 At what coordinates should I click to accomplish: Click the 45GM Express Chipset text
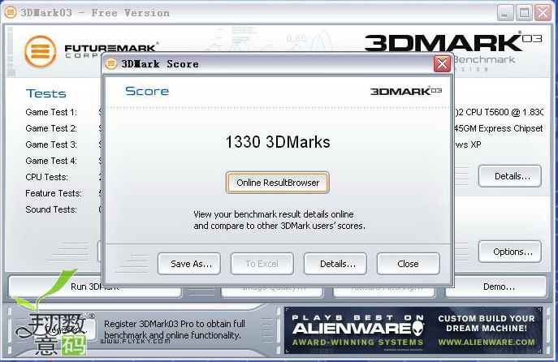coord(499,128)
